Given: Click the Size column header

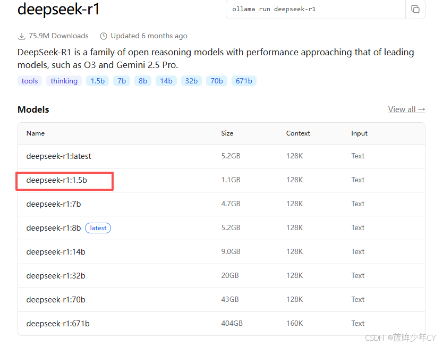Looking at the screenshot, I should tap(227, 133).
